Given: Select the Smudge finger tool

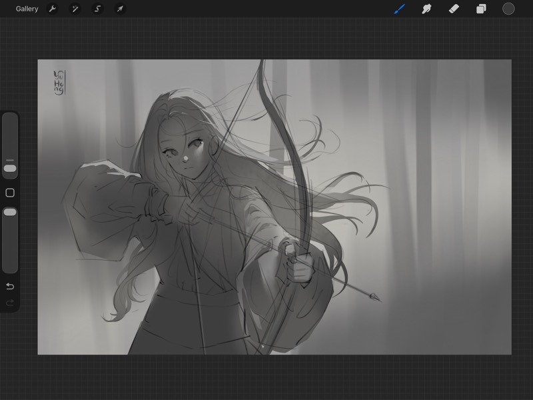Looking at the screenshot, I should 426,9.
